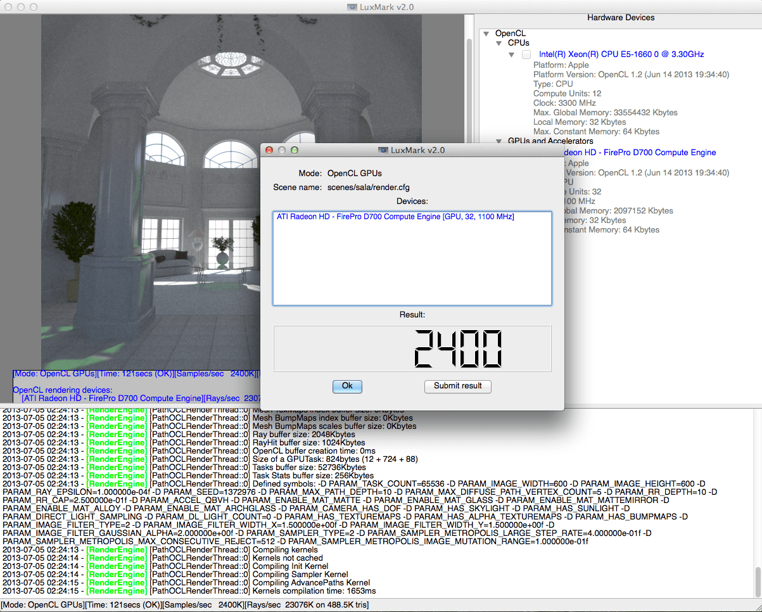This screenshot has height=612, width=762.
Task: Collapse the GPUs and Accelerators node
Action: pyautogui.click(x=498, y=141)
